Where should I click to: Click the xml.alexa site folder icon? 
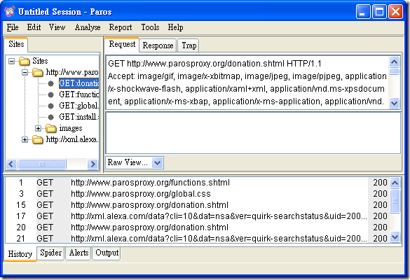[38, 140]
